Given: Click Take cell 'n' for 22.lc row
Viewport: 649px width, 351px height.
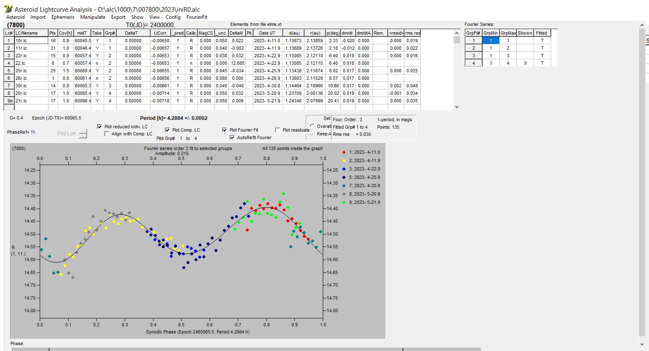Looking at the screenshot, I should [97, 63].
